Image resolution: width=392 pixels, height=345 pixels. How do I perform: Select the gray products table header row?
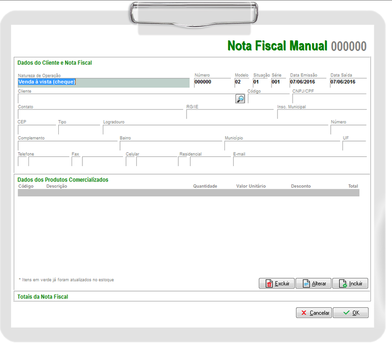point(188,193)
